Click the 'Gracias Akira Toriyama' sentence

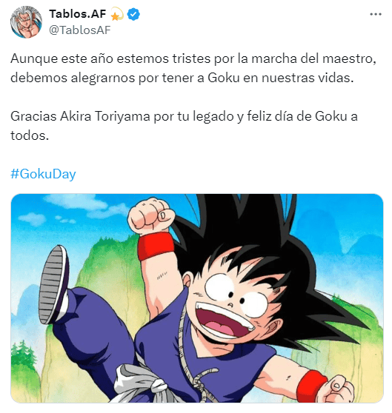click(184, 116)
